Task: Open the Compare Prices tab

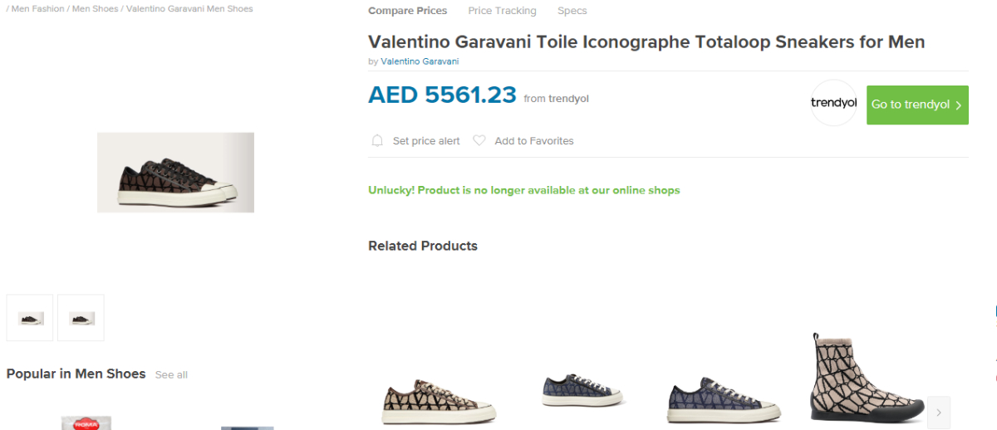Action: coord(407,11)
